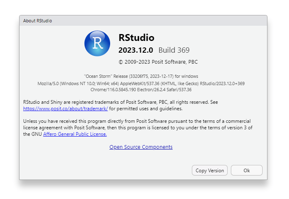The height and width of the screenshot is (199, 289).
Task: Click the version number 2023.12.0
Action: pos(136,50)
